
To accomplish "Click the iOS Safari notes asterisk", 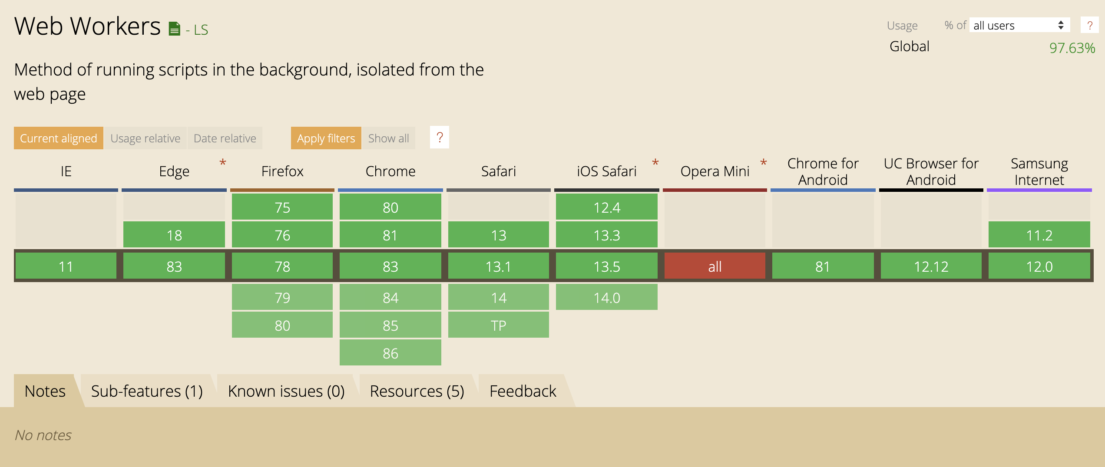I will click(x=655, y=163).
